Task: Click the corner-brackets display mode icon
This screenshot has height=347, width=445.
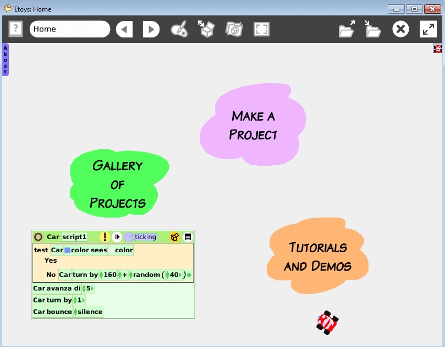Action: (x=261, y=29)
